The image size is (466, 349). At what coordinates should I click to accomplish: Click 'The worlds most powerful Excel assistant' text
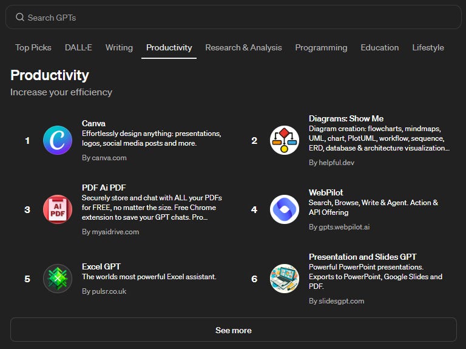pyautogui.click(x=149, y=277)
